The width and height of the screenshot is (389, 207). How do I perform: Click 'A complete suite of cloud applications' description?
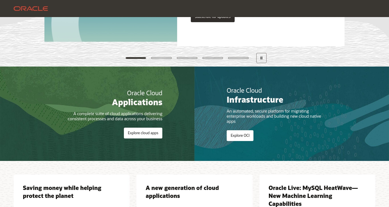115,116
